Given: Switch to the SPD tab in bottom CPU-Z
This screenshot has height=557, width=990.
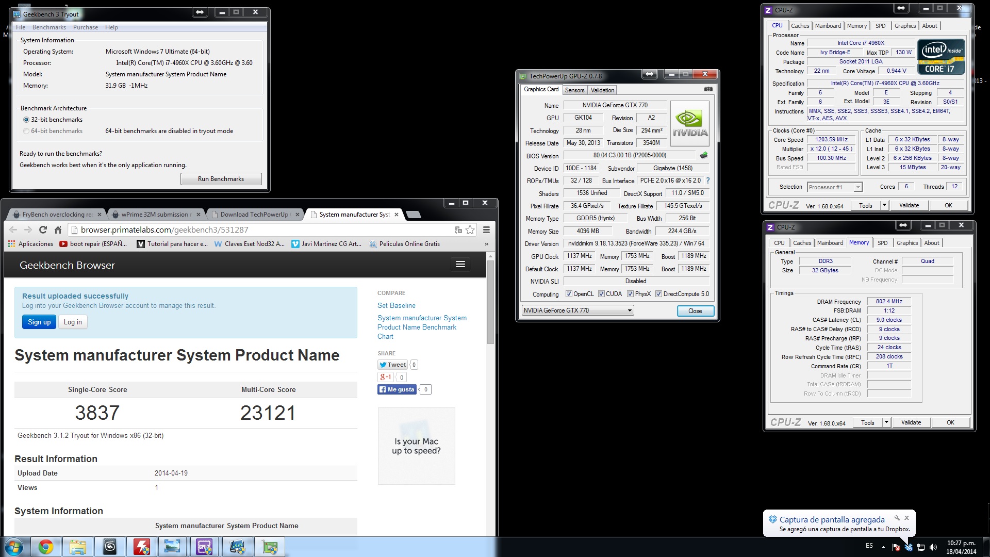Looking at the screenshot, I should [883, 243].
